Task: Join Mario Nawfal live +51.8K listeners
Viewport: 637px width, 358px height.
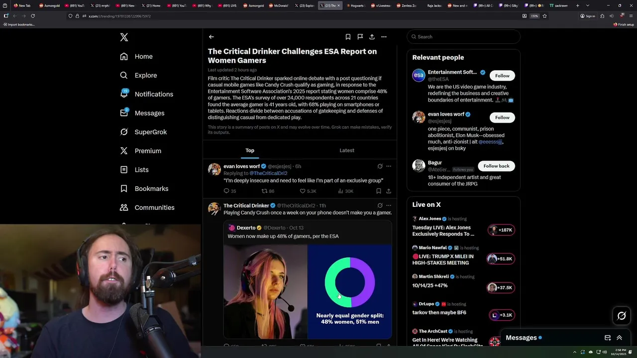Action: 500,259
